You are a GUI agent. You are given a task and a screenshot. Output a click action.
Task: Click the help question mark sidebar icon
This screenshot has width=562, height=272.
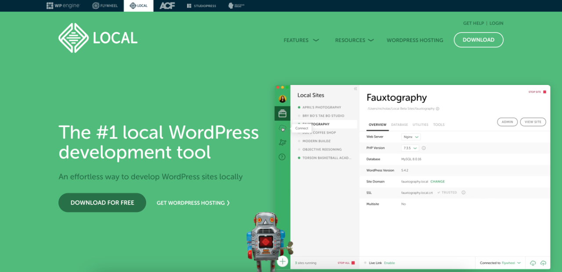tap(282, 157)
